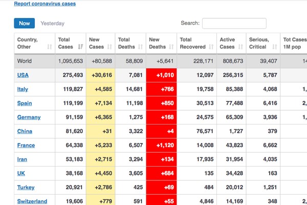Open the USA country link
The width and height of the screenshot is (307, 205).
click(x=23, y=75)
